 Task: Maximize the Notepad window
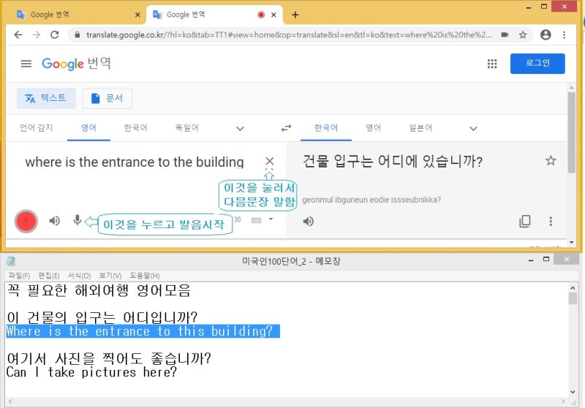coord(546,259)
